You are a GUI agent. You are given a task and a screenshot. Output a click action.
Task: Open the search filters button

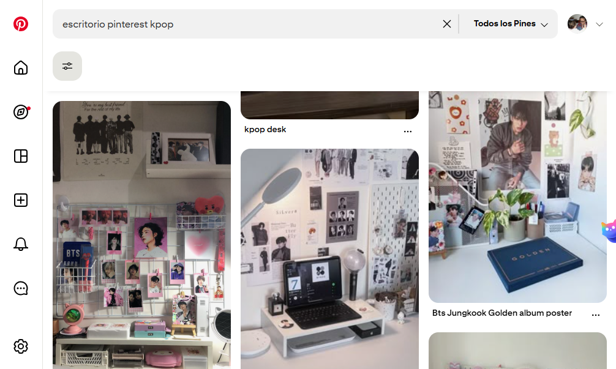click(x=67, y=66)
